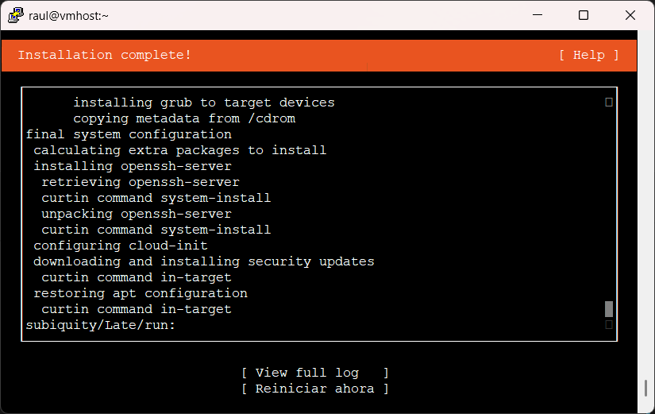Image resolution: width=655 pixels, height=414 pixels.
Task: Click 'downloading and installing security updates' line
Action: coord(204,261)
